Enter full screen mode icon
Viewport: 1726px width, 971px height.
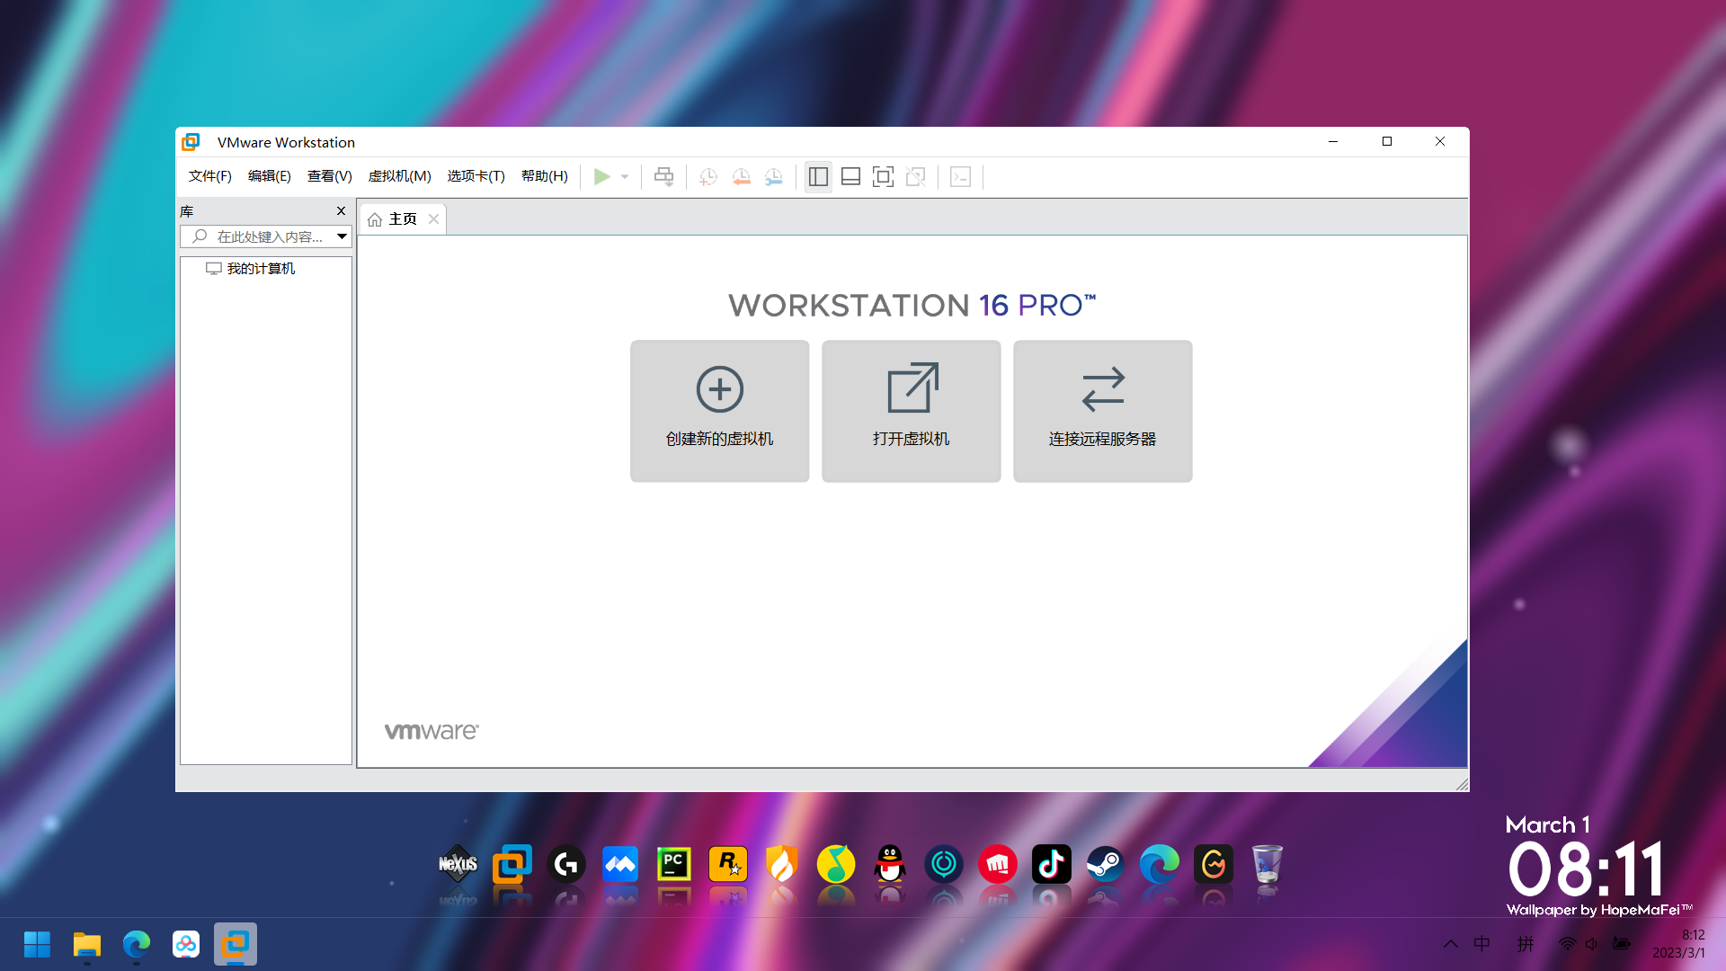883,177
